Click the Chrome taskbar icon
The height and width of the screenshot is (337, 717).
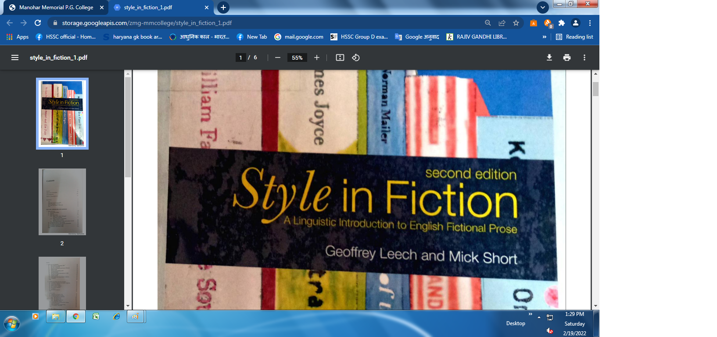(76, 316)
